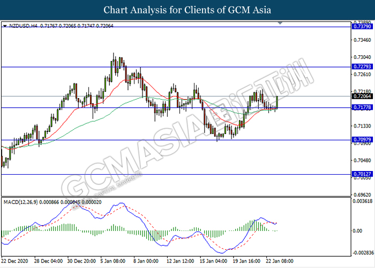Viewport: 375px width, 268px height.
Task: Click the 0.73460 price scale value
Action: coord(363,40)
